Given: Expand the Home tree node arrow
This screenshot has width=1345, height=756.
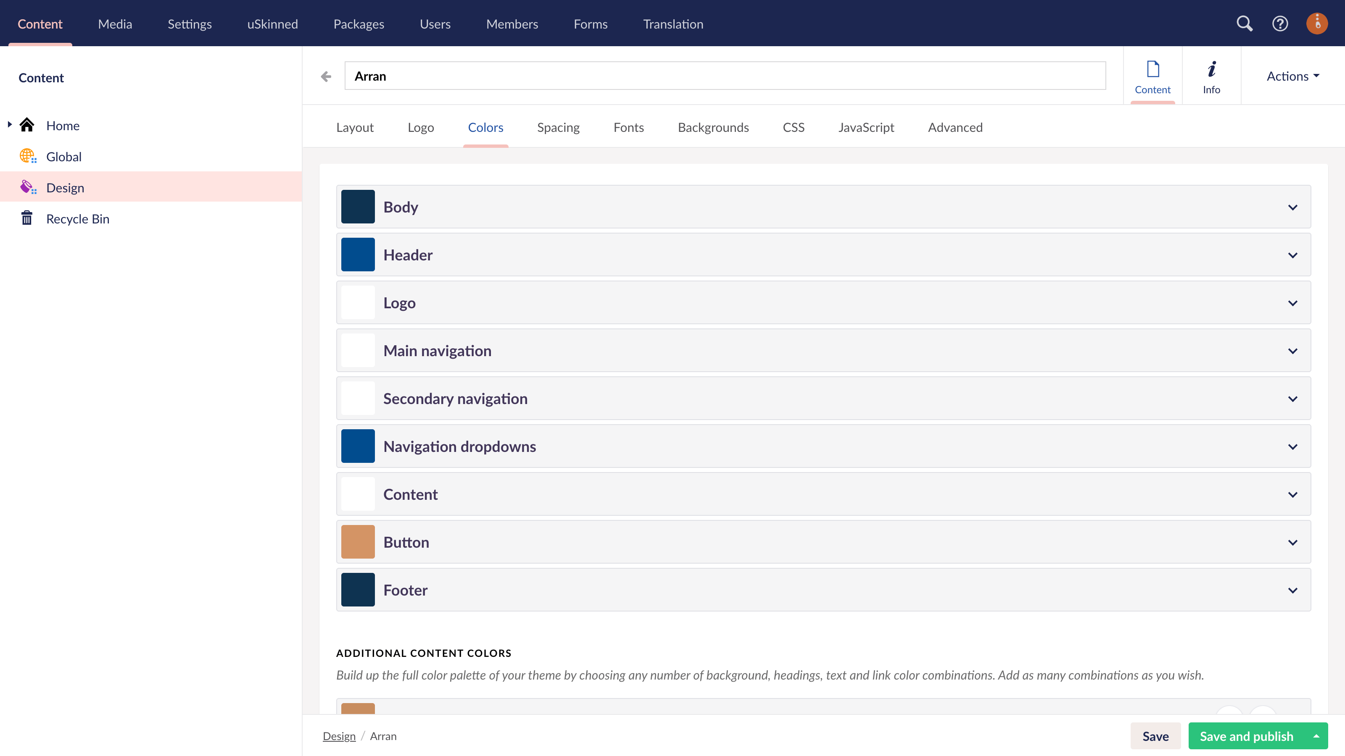Looking at the screenshot, I should pyautogui.click(x=9, y=125).
